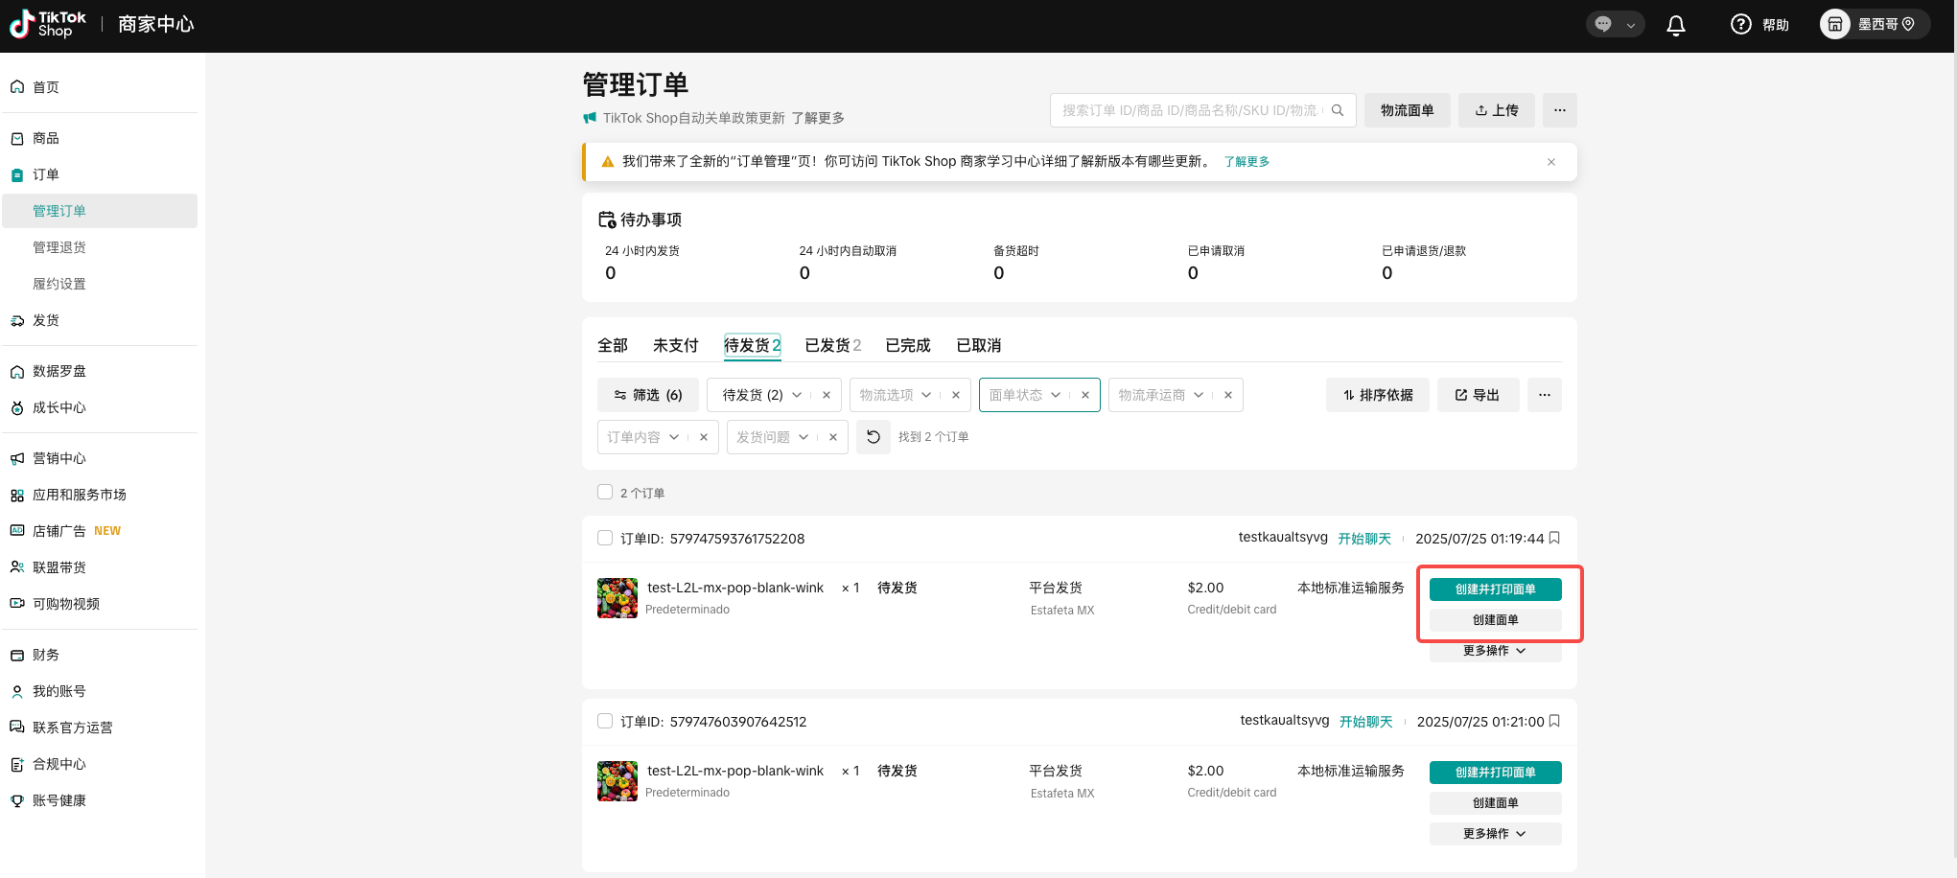Click the three-dot menu beside 导出
The height and width of the screenshot is (878, 1957).
tap(1544, 395)
